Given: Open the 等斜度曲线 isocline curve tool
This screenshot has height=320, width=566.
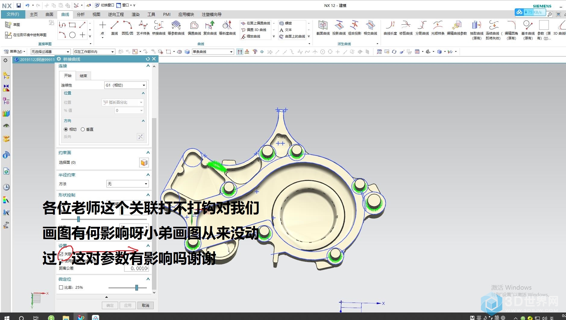Looking at the screenshot, I should pyautogui.click(x=227, y=28).
